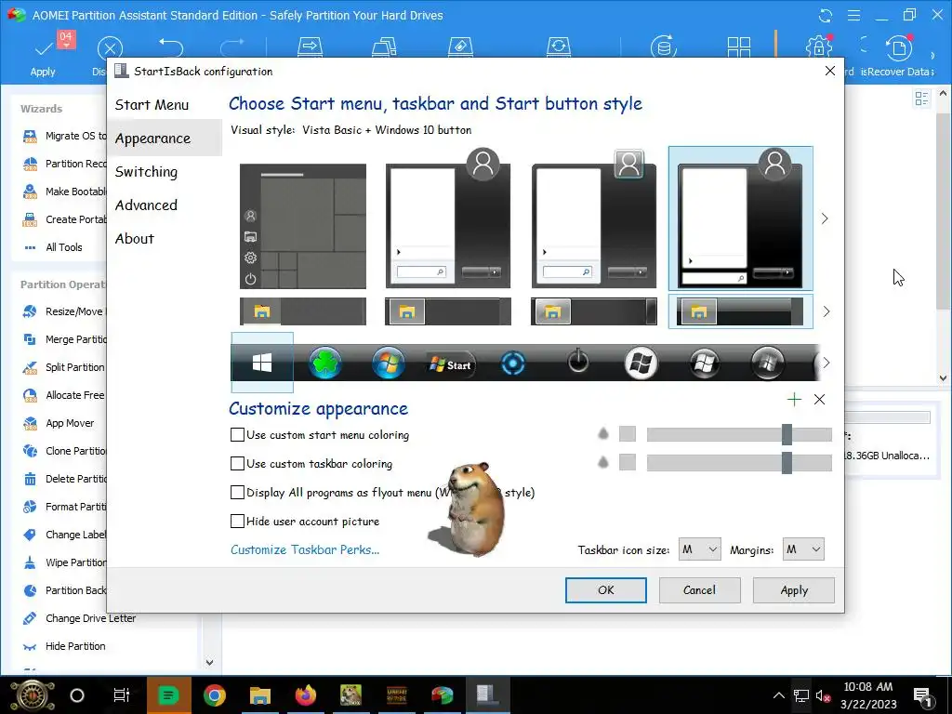This screenshot has height=714, width=952.
Task: Click the volume muted tray icon
Action: tap(823, 695)
